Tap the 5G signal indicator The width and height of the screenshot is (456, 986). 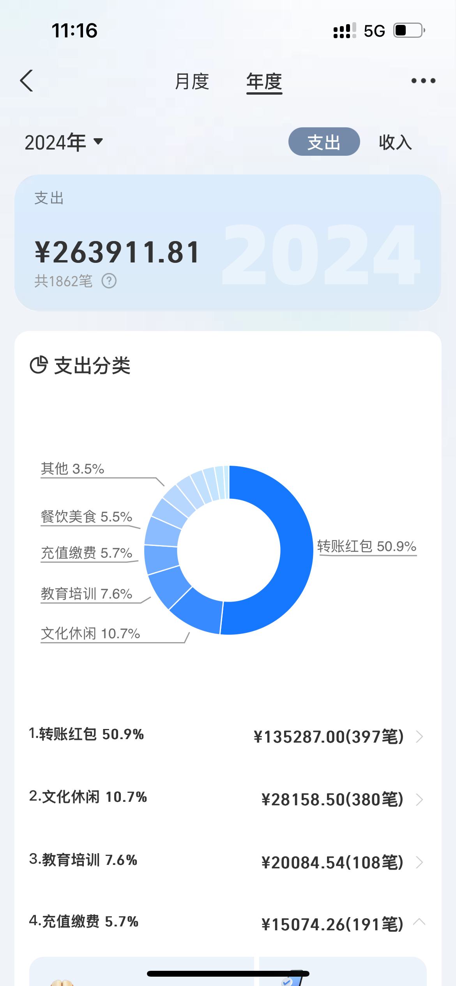374,31
